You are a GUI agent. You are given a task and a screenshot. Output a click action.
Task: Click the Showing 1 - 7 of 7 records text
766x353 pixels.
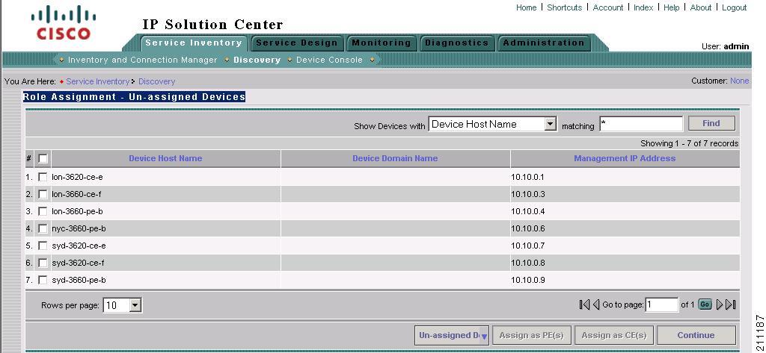click(689, 143)
